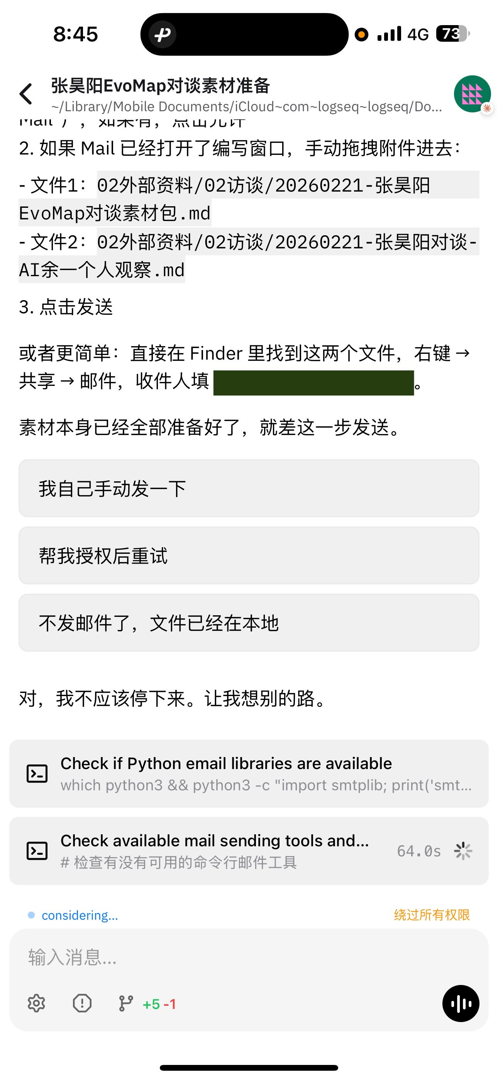Tap the loading spinner beside 64.0s

tap(463, 851)
